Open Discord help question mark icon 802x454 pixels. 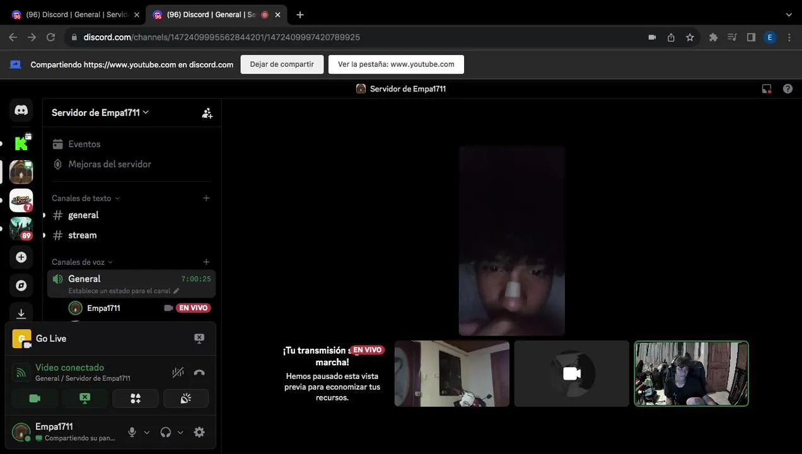point(787,89)
